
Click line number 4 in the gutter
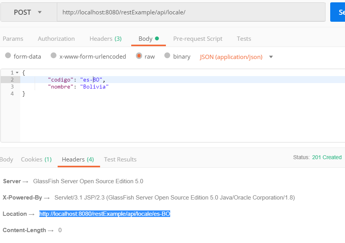[x=12, y=94]
